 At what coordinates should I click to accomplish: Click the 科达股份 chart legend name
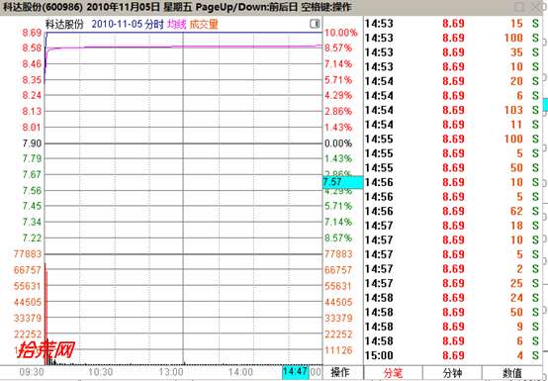coord(64,24)
